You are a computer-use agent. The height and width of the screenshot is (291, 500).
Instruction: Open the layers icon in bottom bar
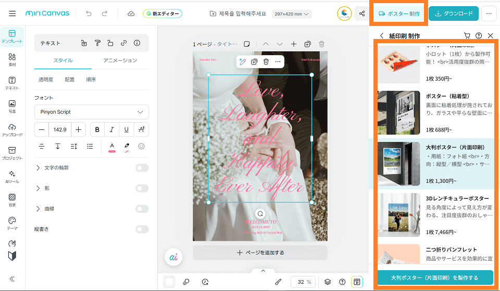(x=328, y=282)
